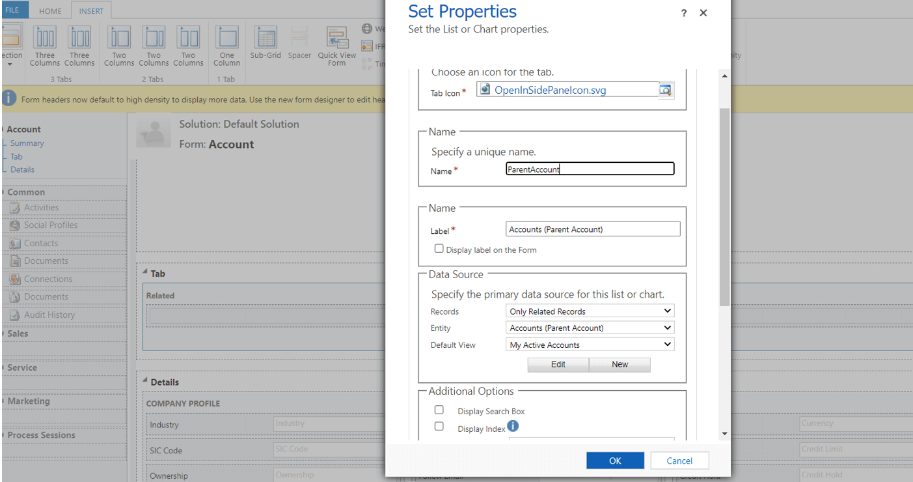Check the Display Search Box option
Image resolution: width=913 pixels, height=482 pixels.
point(439,410)
